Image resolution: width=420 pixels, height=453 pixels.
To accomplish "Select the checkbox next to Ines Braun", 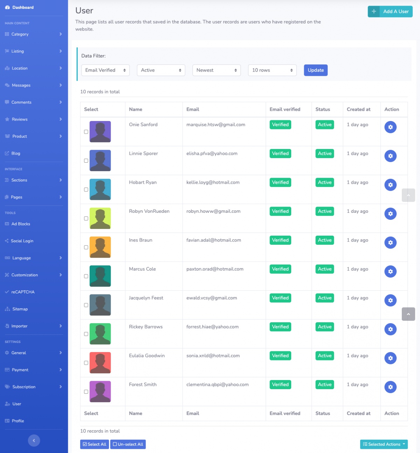I will pos(86,247).
